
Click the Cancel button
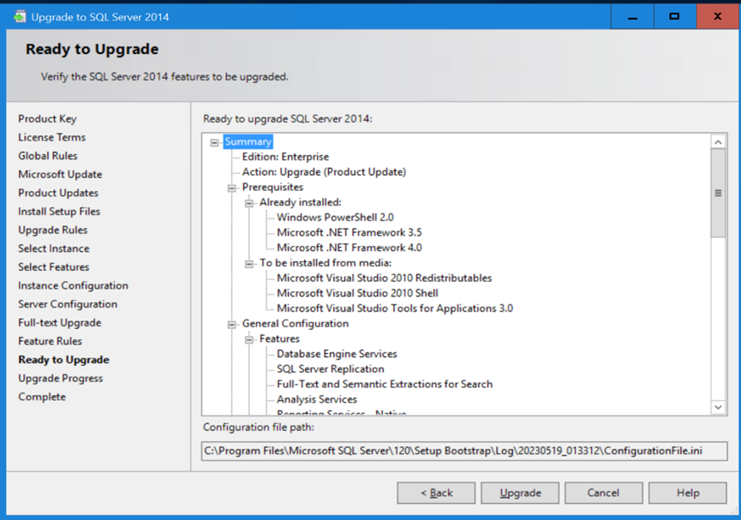(603, 493)
